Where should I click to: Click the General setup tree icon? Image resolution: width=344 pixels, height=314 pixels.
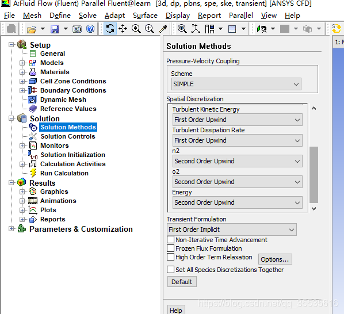click(x=33, y=53)
